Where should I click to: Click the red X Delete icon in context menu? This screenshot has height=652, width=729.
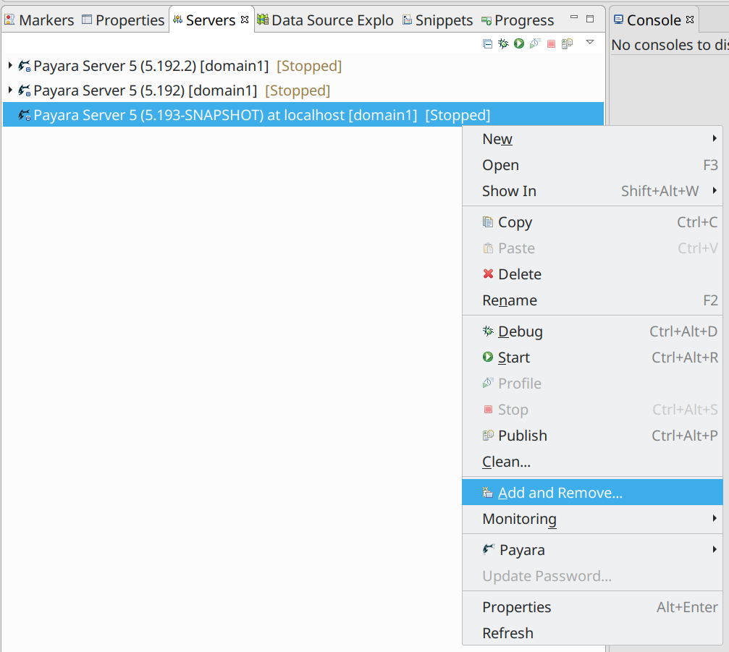(488, 274)
